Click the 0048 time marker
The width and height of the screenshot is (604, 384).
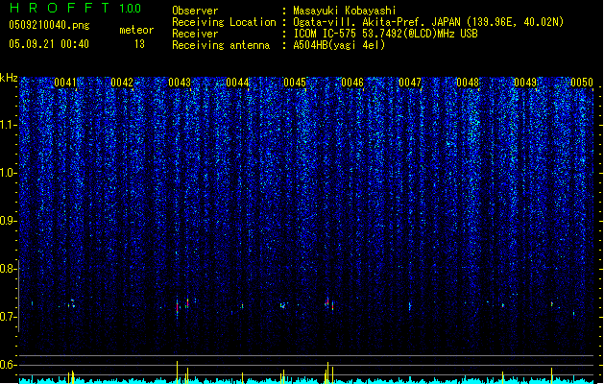(468, 83)
